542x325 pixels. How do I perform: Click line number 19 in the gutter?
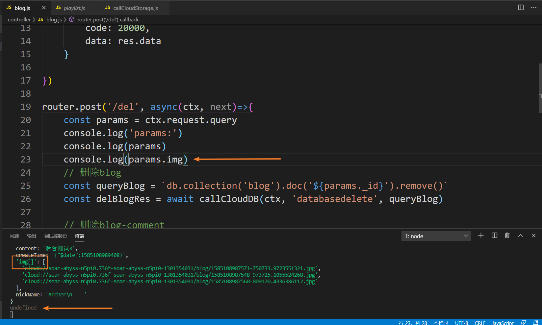[x=25, y=107]
